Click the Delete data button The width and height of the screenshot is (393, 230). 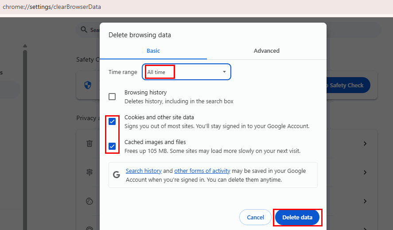297,217
